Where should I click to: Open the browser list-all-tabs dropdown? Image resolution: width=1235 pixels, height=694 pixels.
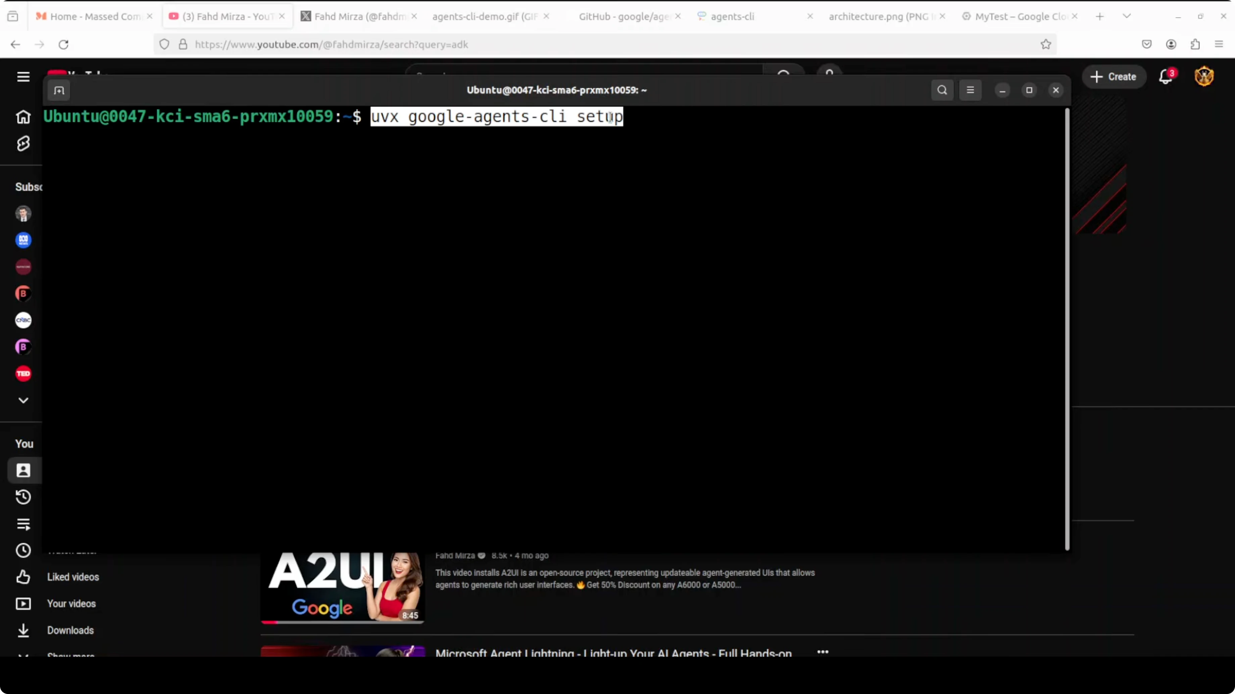[x=1127, y=16]
